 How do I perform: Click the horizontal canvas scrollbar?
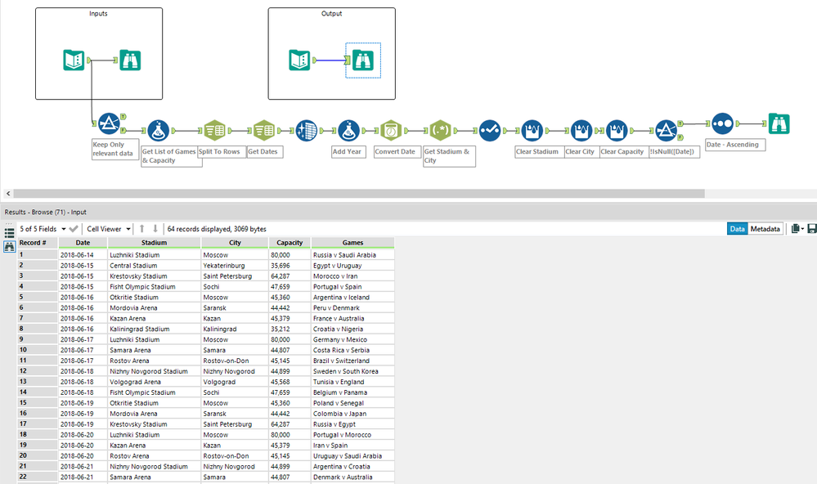coord(359,193)
